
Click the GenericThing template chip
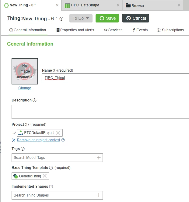(x=30, y=176)
